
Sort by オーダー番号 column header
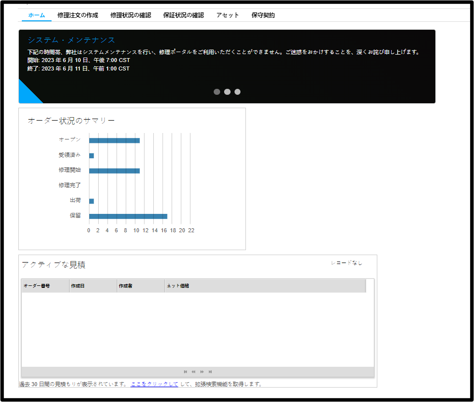tap(46, 286)
